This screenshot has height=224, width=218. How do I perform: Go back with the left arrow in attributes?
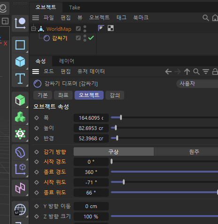168,72
